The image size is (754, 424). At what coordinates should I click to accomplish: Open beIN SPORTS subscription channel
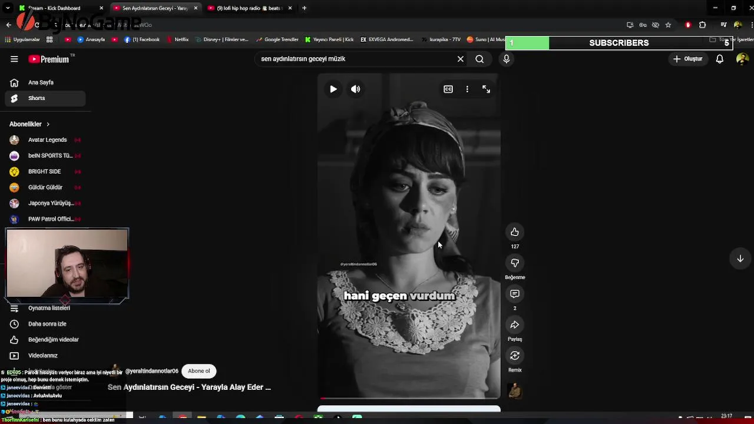point(45,155)
